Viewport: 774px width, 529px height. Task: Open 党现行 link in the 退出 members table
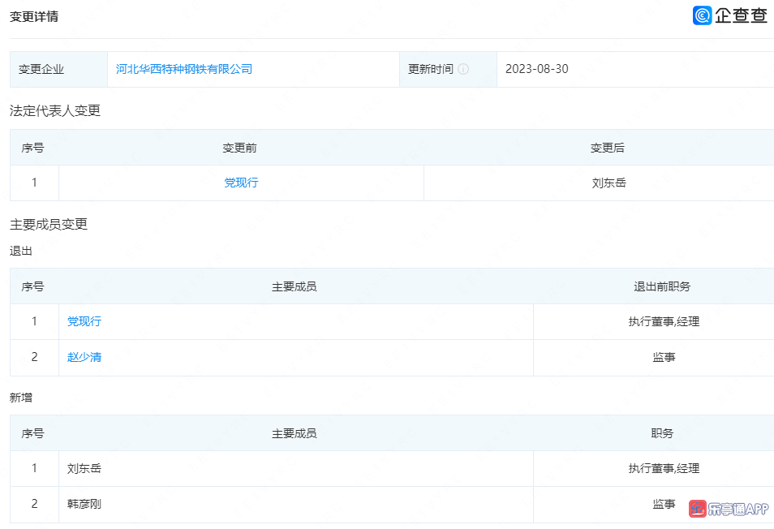click(84, 321)
